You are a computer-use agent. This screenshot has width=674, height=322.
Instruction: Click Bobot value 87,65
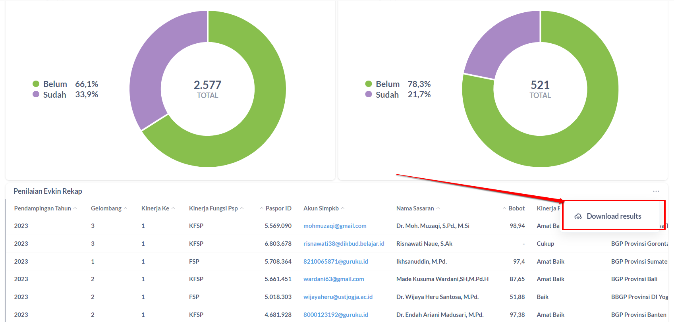[517, 279]
